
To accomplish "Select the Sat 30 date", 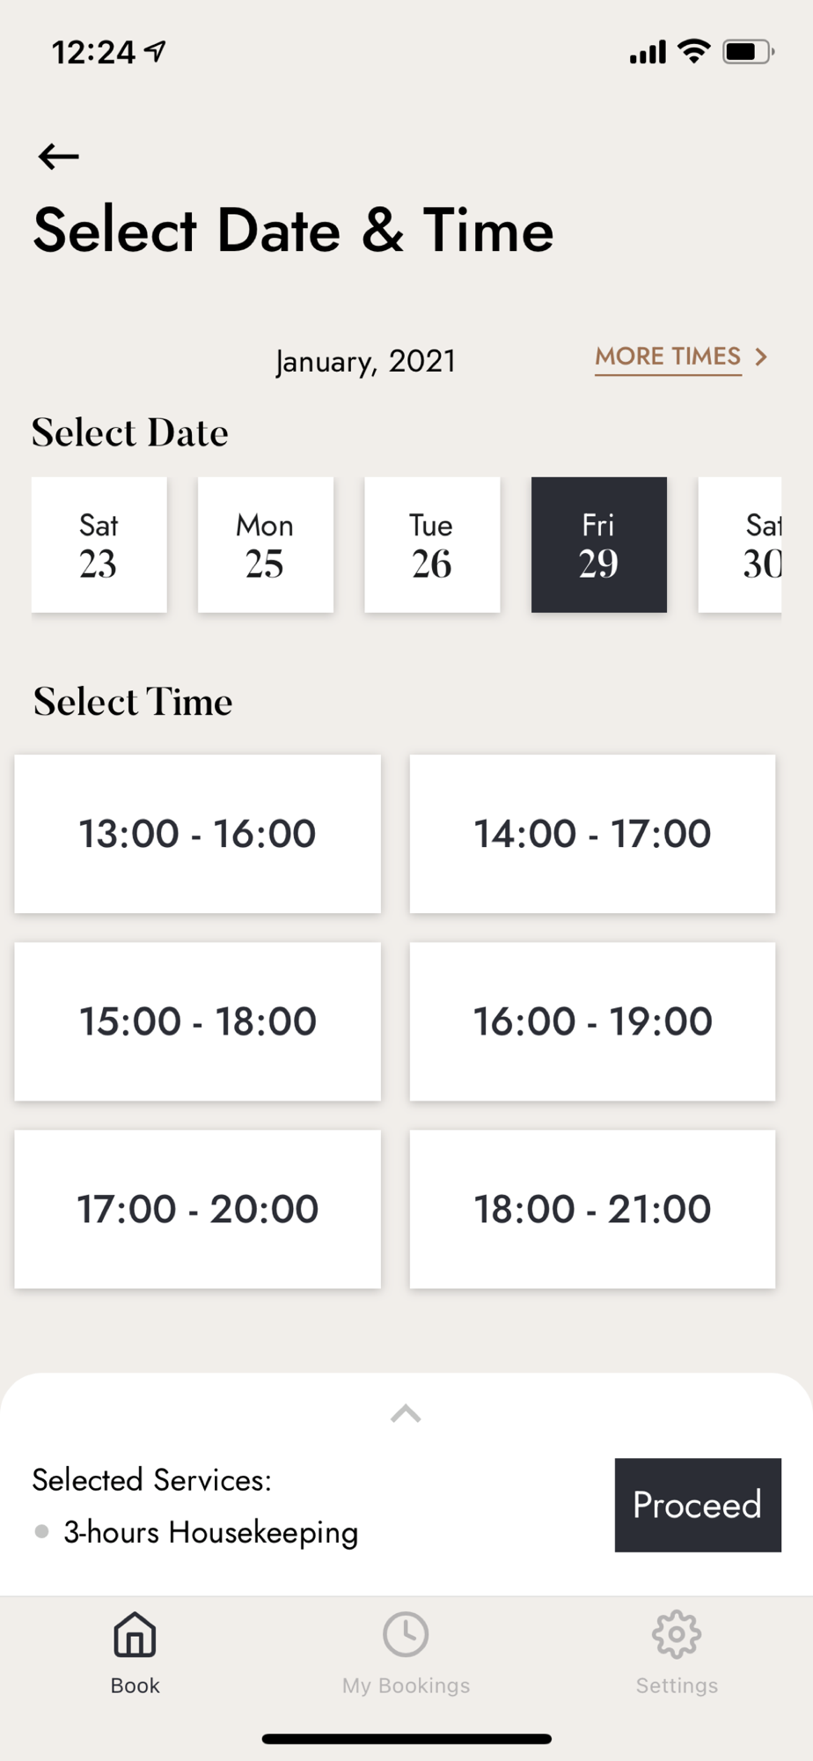I will pyautogui.click(x=740, y=545).
